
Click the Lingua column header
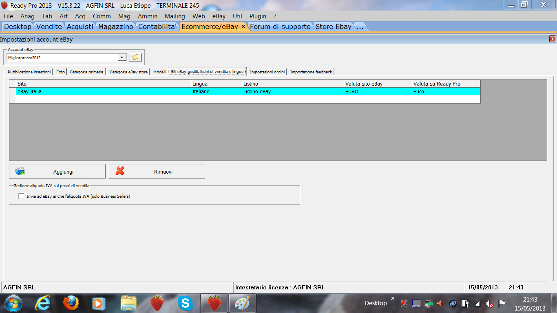tap(217, 84)
